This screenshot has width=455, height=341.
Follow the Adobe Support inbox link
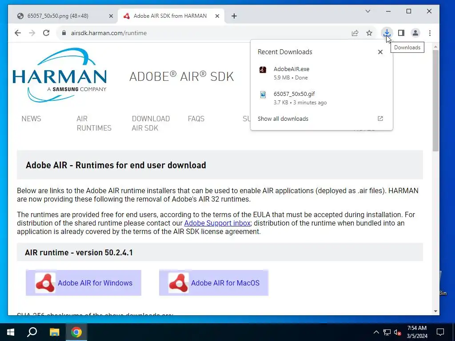coord(217,223)
